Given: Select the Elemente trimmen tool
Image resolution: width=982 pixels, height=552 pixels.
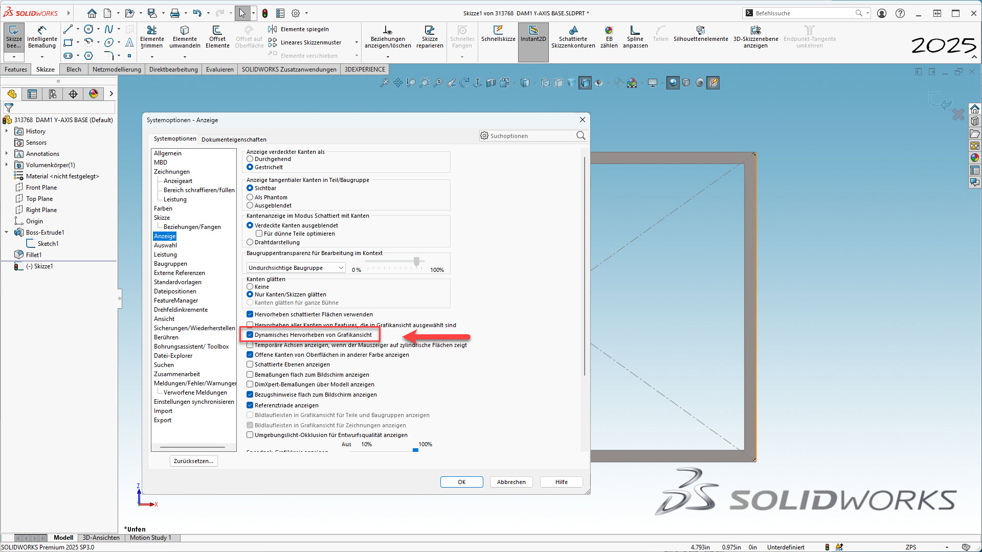Looking at the screenshot, I should pos(152,36).
